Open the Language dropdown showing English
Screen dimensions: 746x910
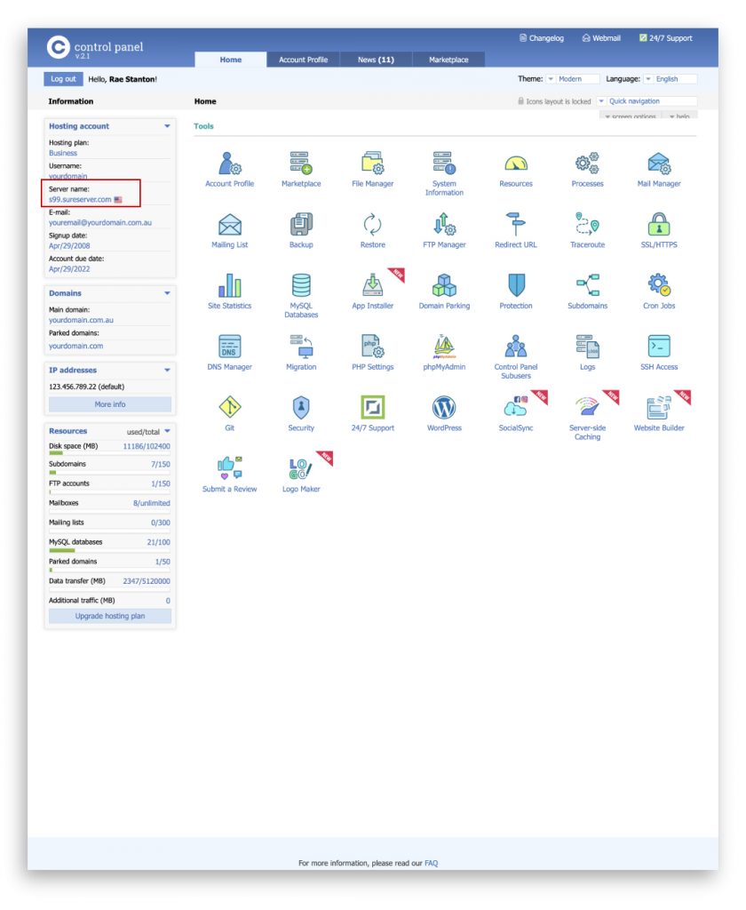(670, 79)
